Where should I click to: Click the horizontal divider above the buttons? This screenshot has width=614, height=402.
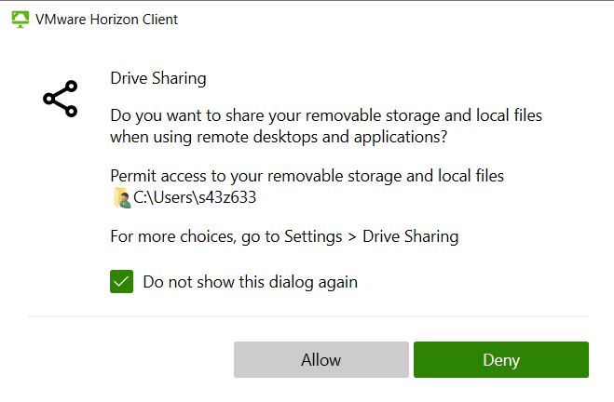pos(307,316)
